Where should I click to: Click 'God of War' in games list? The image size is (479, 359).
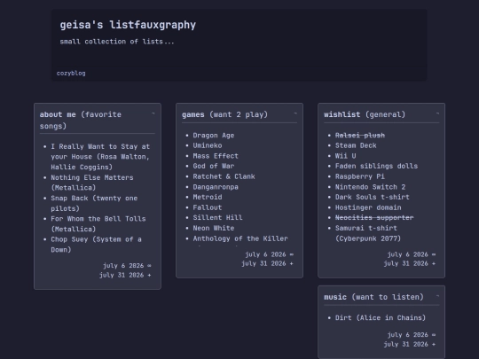(214, 166)
